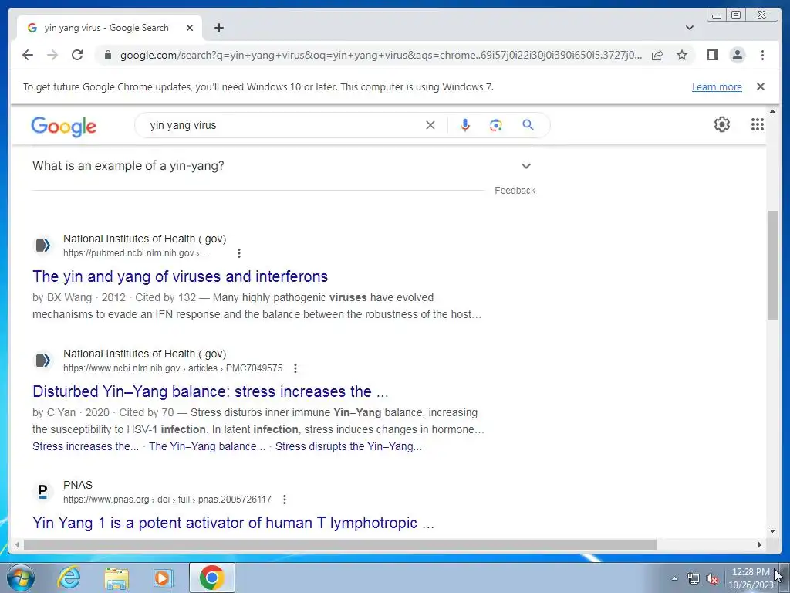Screen dimensions: 790x593
Task: Click the forward navigation arrow
Action: (52, 55)
